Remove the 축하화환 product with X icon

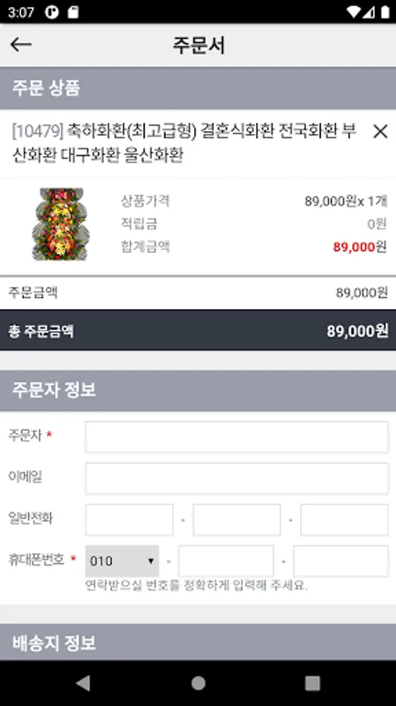click(380, 132)
